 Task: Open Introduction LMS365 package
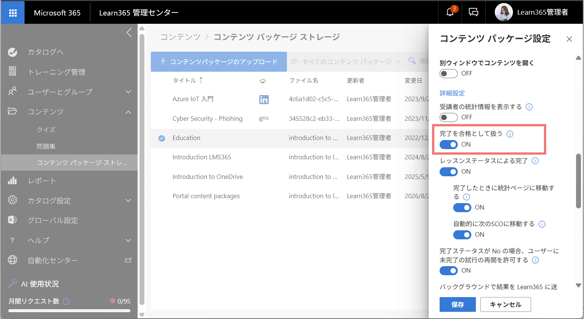202,157
